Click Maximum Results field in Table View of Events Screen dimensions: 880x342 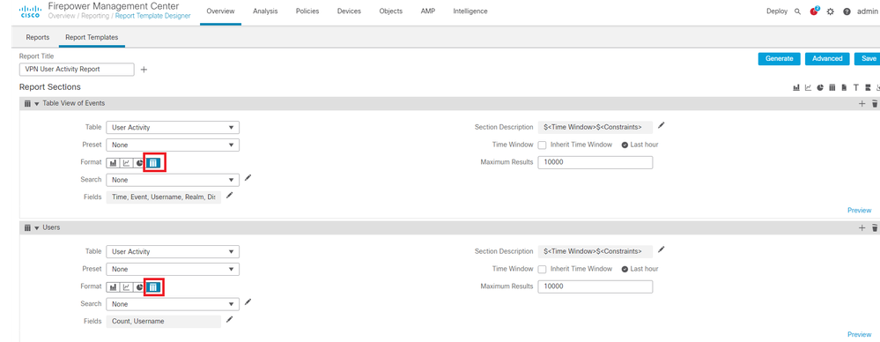coord(595,162)
